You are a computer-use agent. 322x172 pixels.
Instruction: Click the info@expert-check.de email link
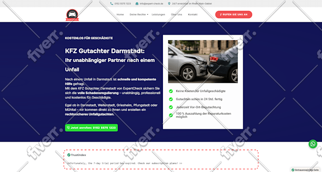click(152, 3)
